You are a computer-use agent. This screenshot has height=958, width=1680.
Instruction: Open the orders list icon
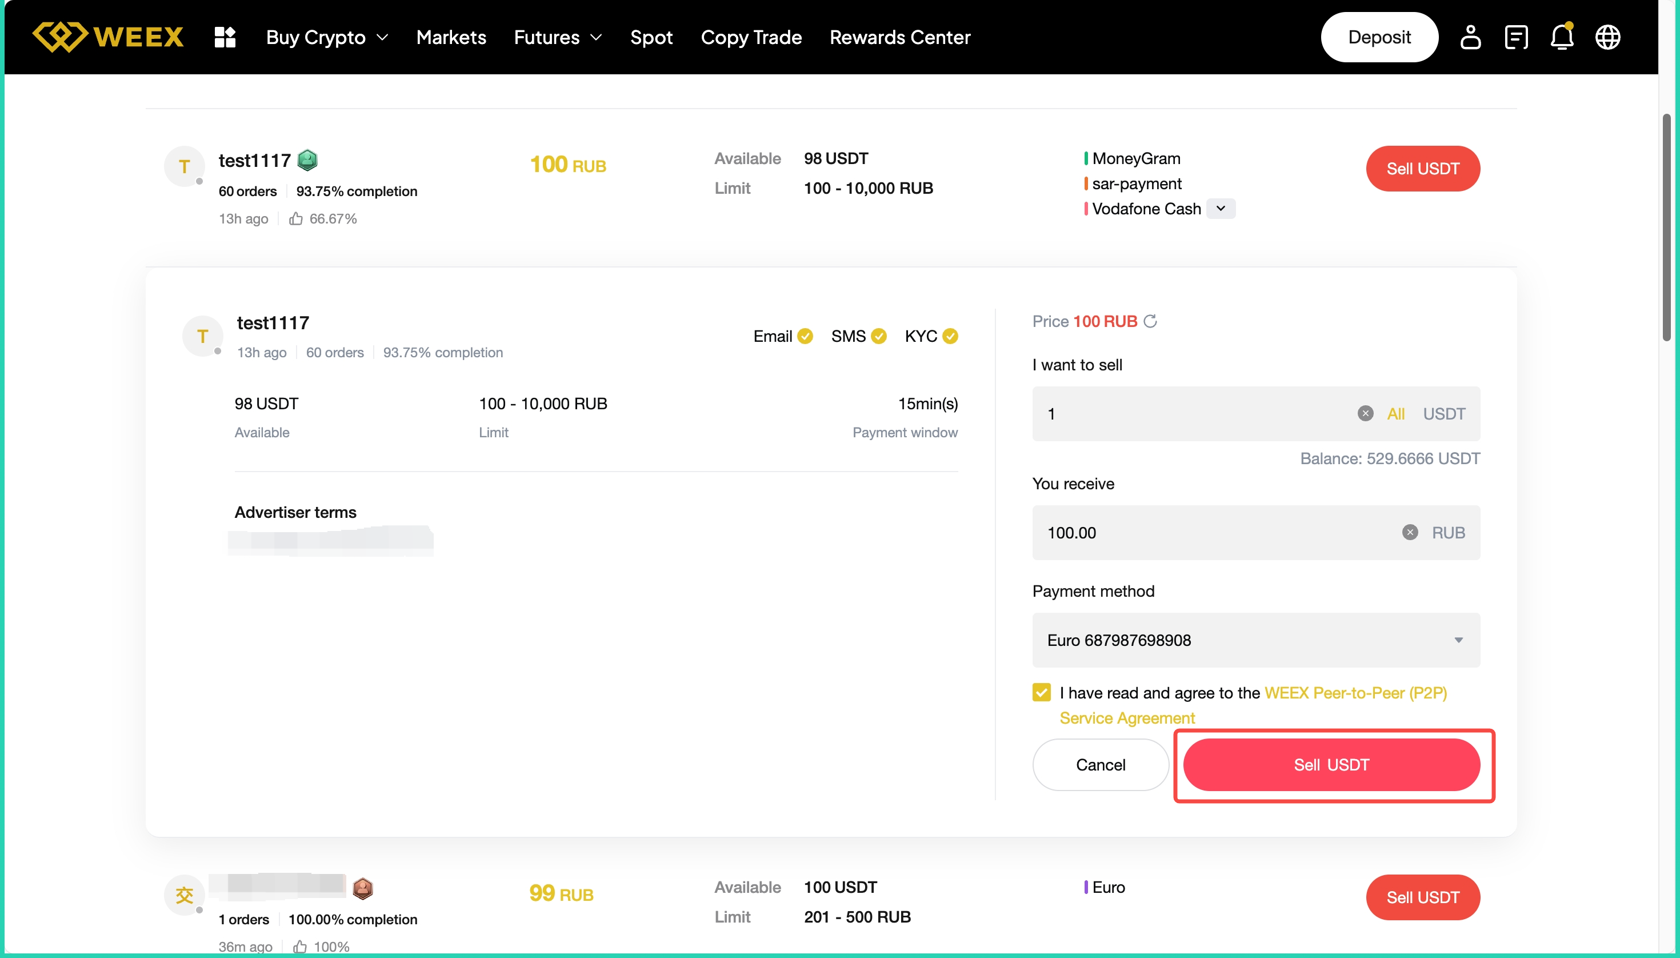pyautogui.click(x=1515, y=37)
